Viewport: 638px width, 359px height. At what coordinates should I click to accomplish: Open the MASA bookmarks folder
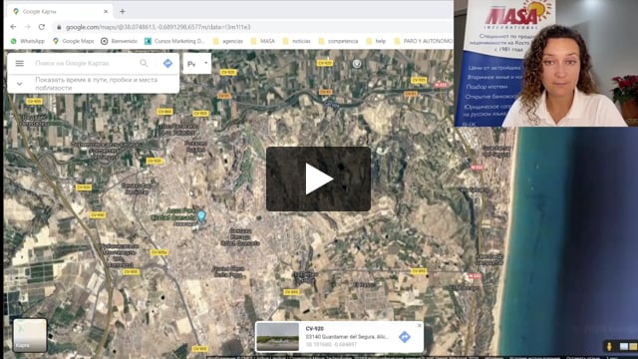coord(263,41)
